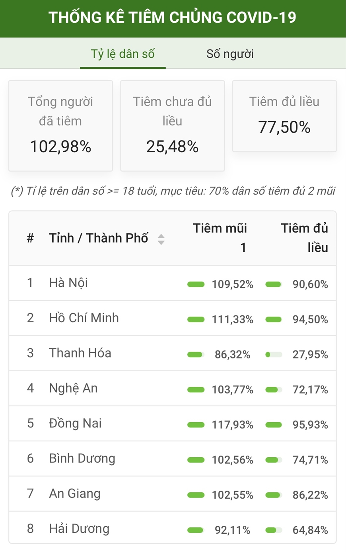Viewport: 346px width, 552px height.
Task: Click the Tiêm đủ liều column header
Action: point(304,238)
